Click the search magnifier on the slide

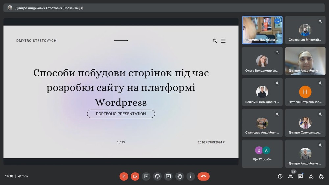[x=215, y=41]
